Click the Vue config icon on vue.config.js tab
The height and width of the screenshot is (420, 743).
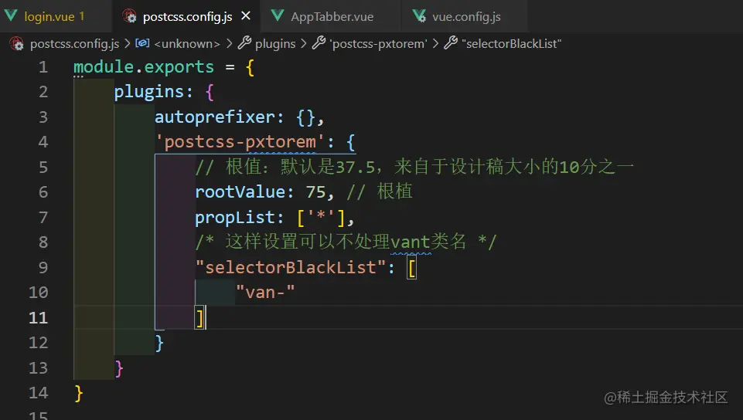click(419, 16)
